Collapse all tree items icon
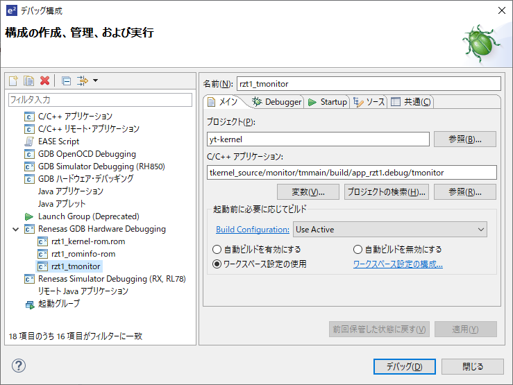Screen dimensions: 513x385 pos(67,80)
